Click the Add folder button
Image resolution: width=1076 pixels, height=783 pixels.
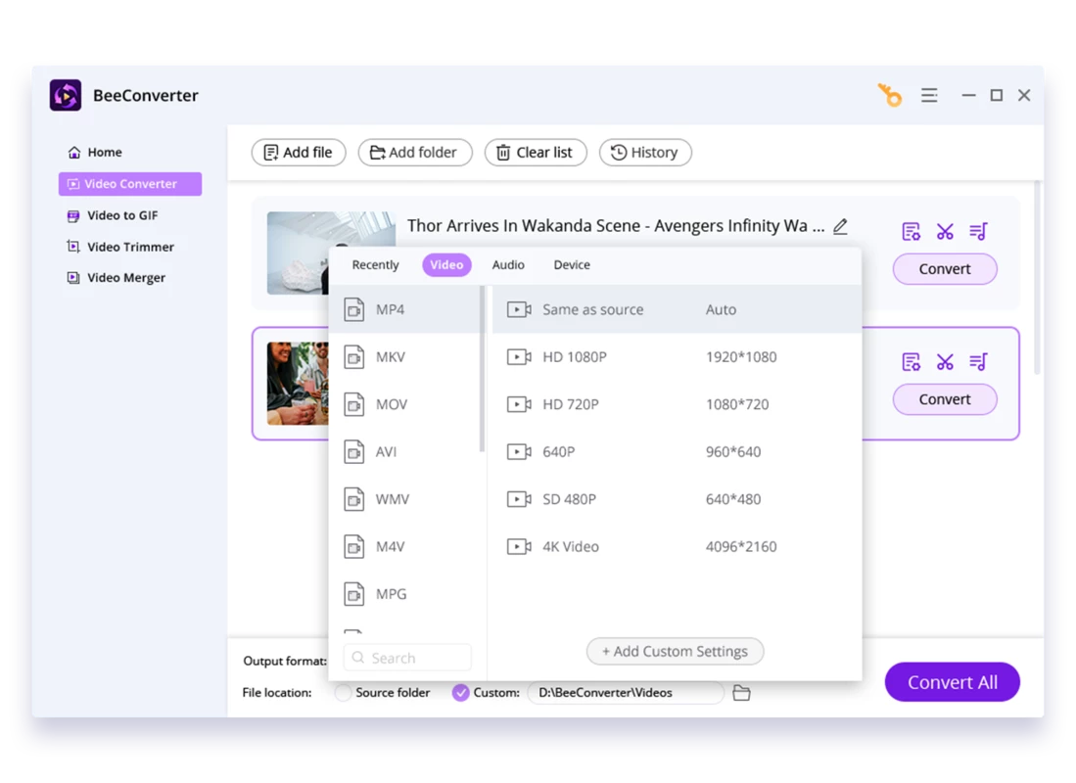415,153
